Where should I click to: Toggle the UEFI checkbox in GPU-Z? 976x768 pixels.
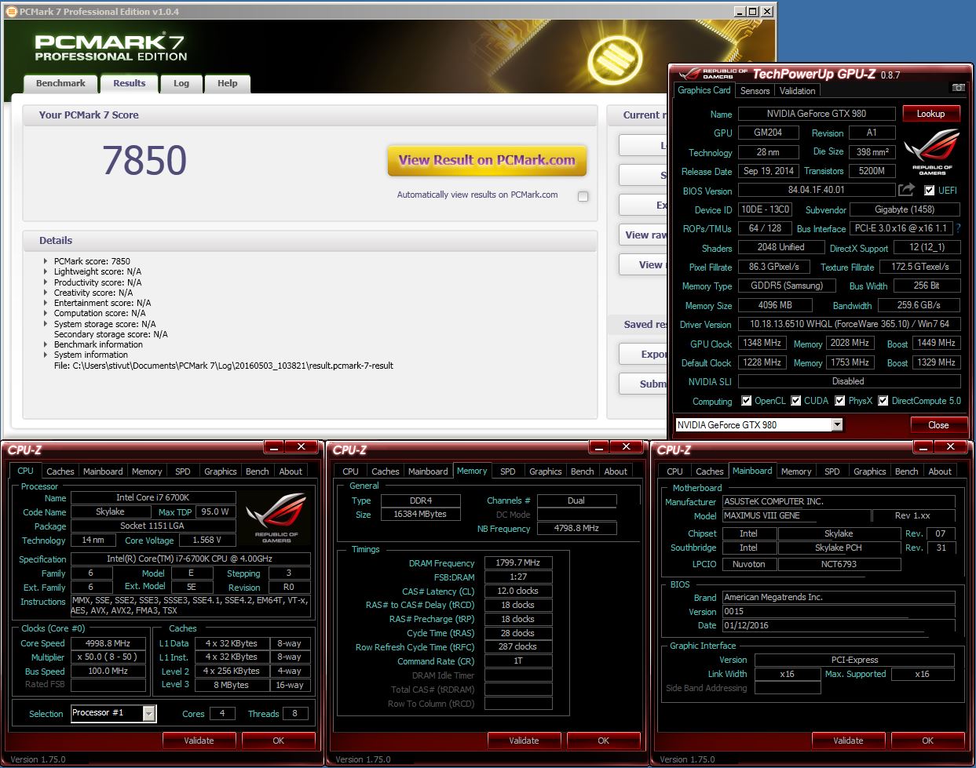[929, 191]
